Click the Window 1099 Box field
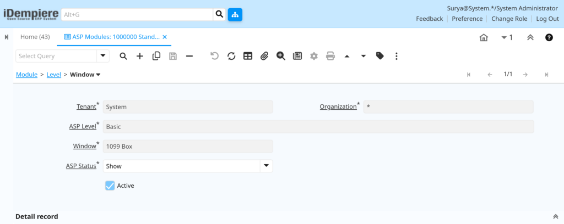 (x=188, y=146)
